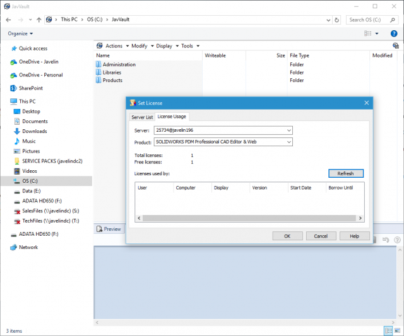
Task: Open Data (E:) drive
Action: click(31, 191)
